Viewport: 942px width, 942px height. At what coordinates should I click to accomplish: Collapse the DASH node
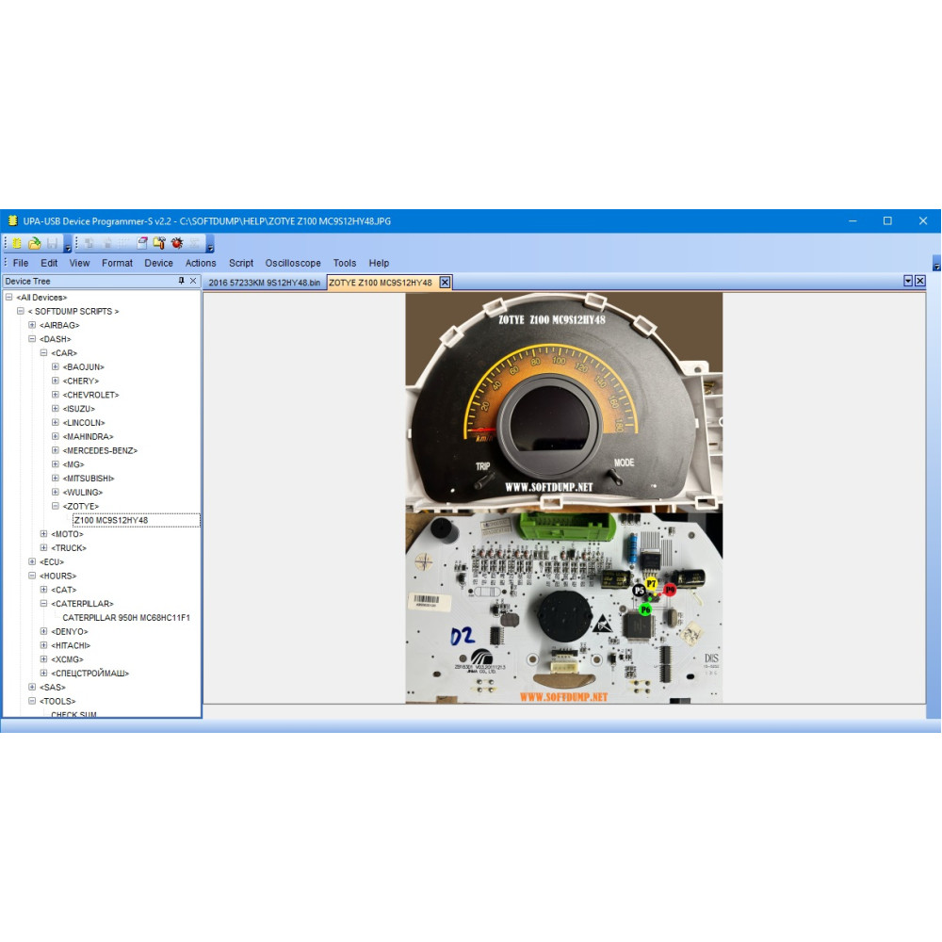[x=32, y=339]
